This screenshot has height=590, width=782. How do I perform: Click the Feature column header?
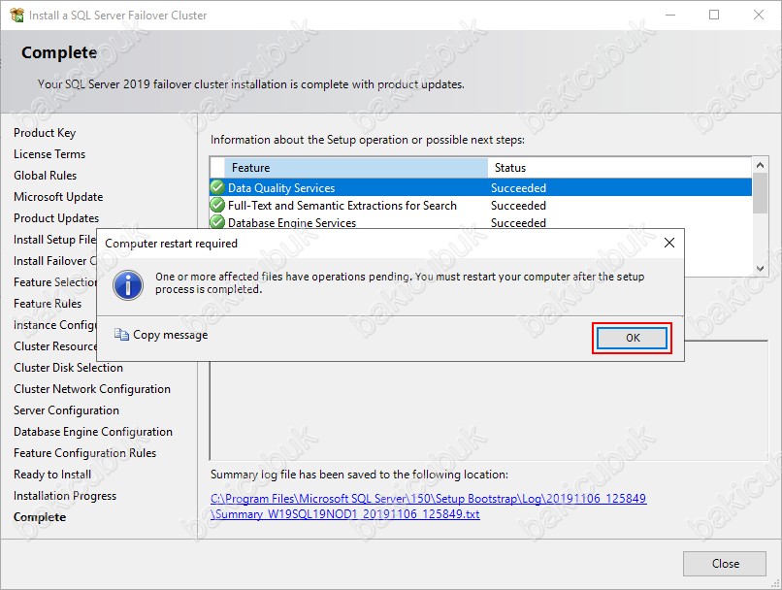pos(356,168)
